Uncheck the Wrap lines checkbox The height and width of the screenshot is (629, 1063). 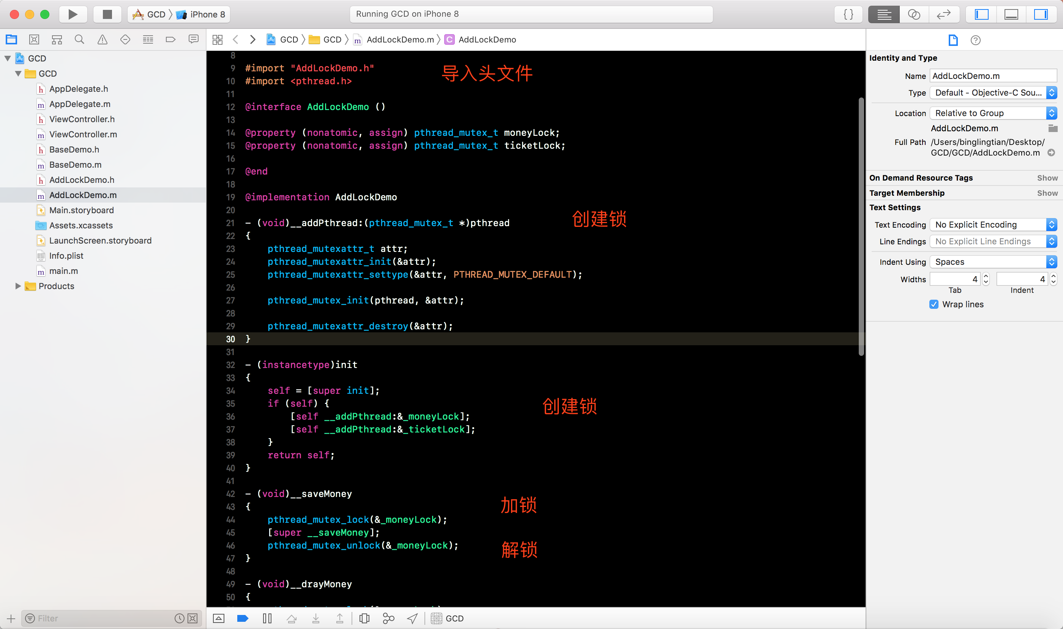tap(934, 304)
